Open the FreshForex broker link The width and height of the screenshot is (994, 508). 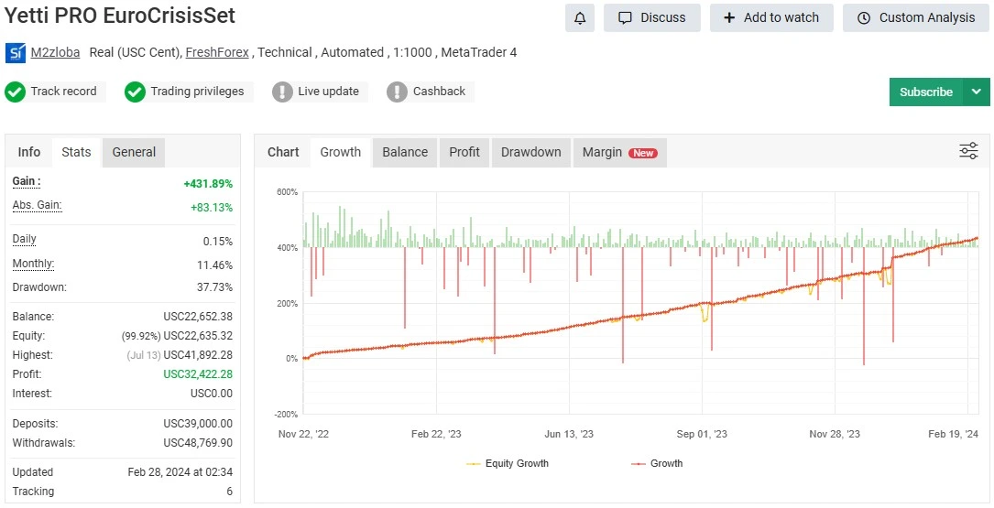point(217,53)
